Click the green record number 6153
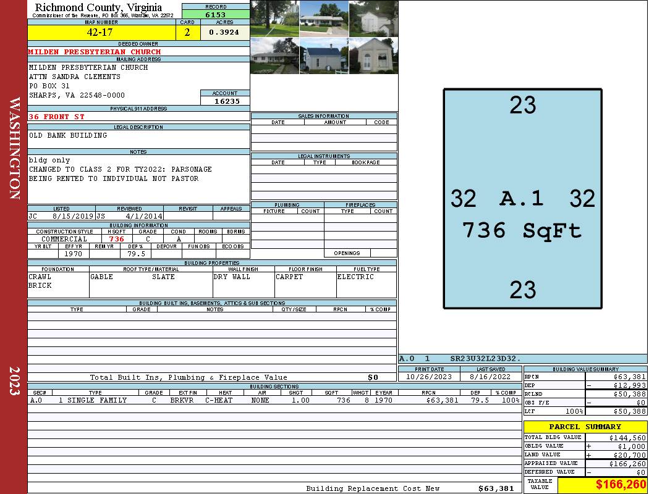The width and height of the screenshot is (649, 494). [x=216, y=14]
